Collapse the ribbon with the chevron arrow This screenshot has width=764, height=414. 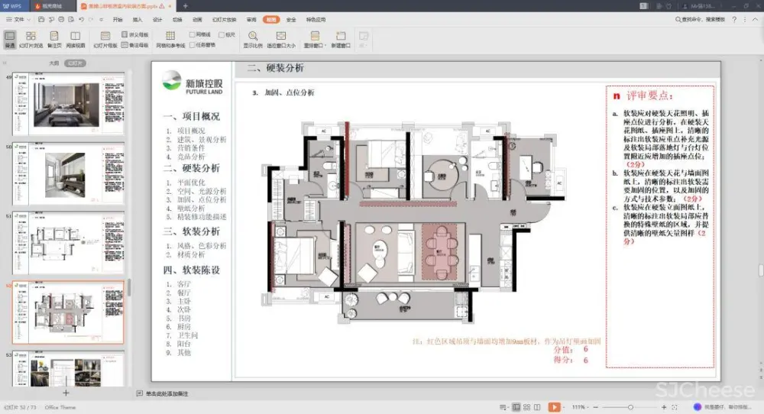coord(756,19)
